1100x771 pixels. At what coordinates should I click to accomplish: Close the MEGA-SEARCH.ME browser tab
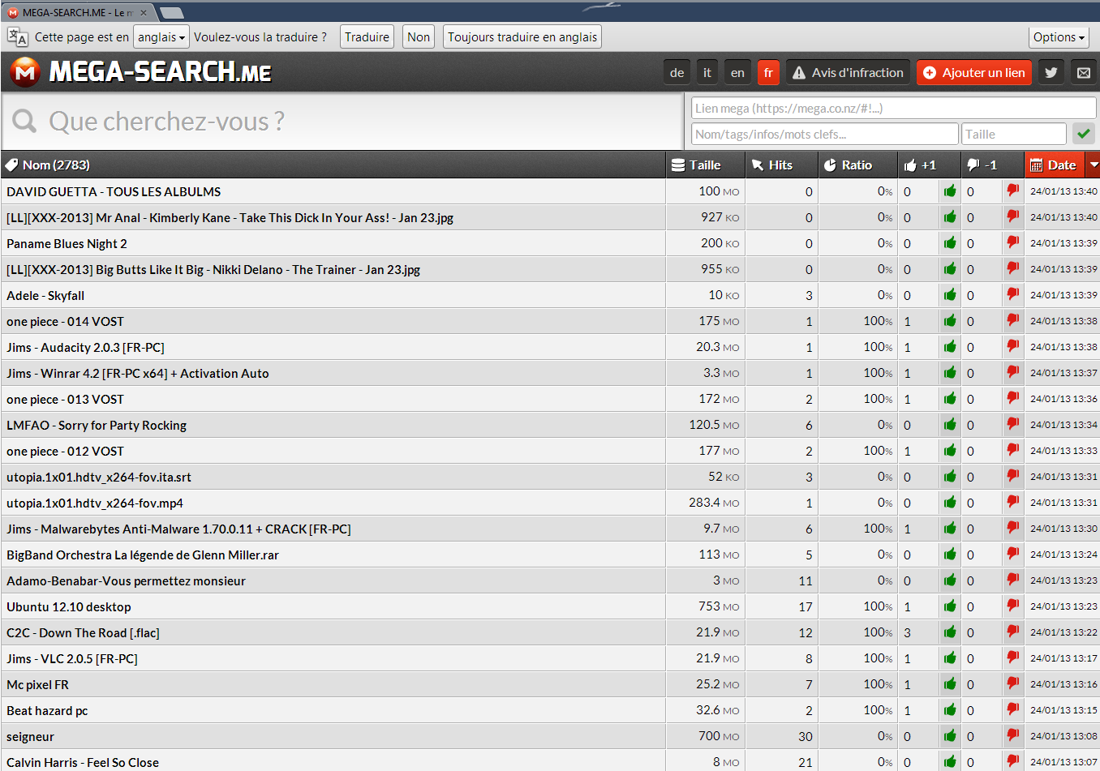coord(144,12)
